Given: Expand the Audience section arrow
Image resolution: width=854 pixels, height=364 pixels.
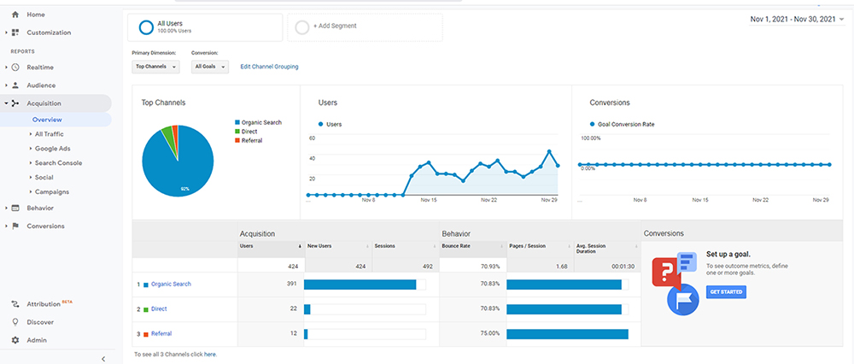Looking at the screenshot, I should [x=6, y=85].
